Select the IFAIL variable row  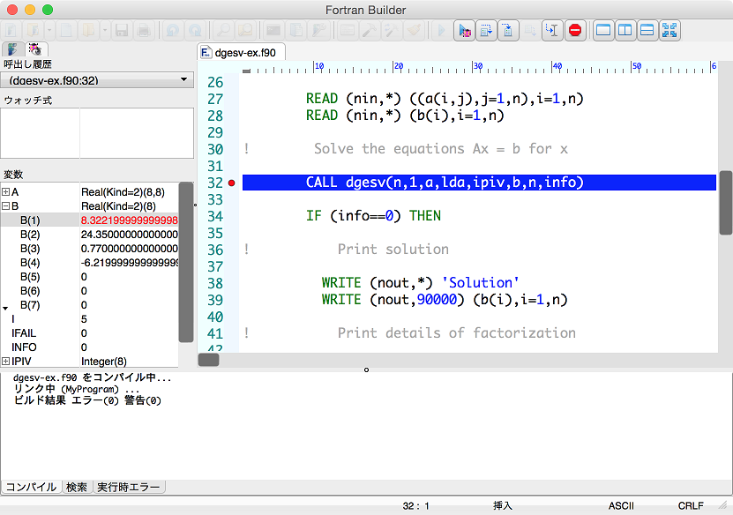tap(90, 333)
